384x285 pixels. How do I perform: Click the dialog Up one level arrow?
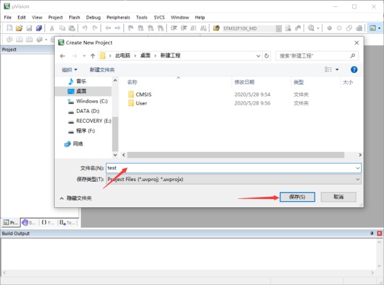93,56
